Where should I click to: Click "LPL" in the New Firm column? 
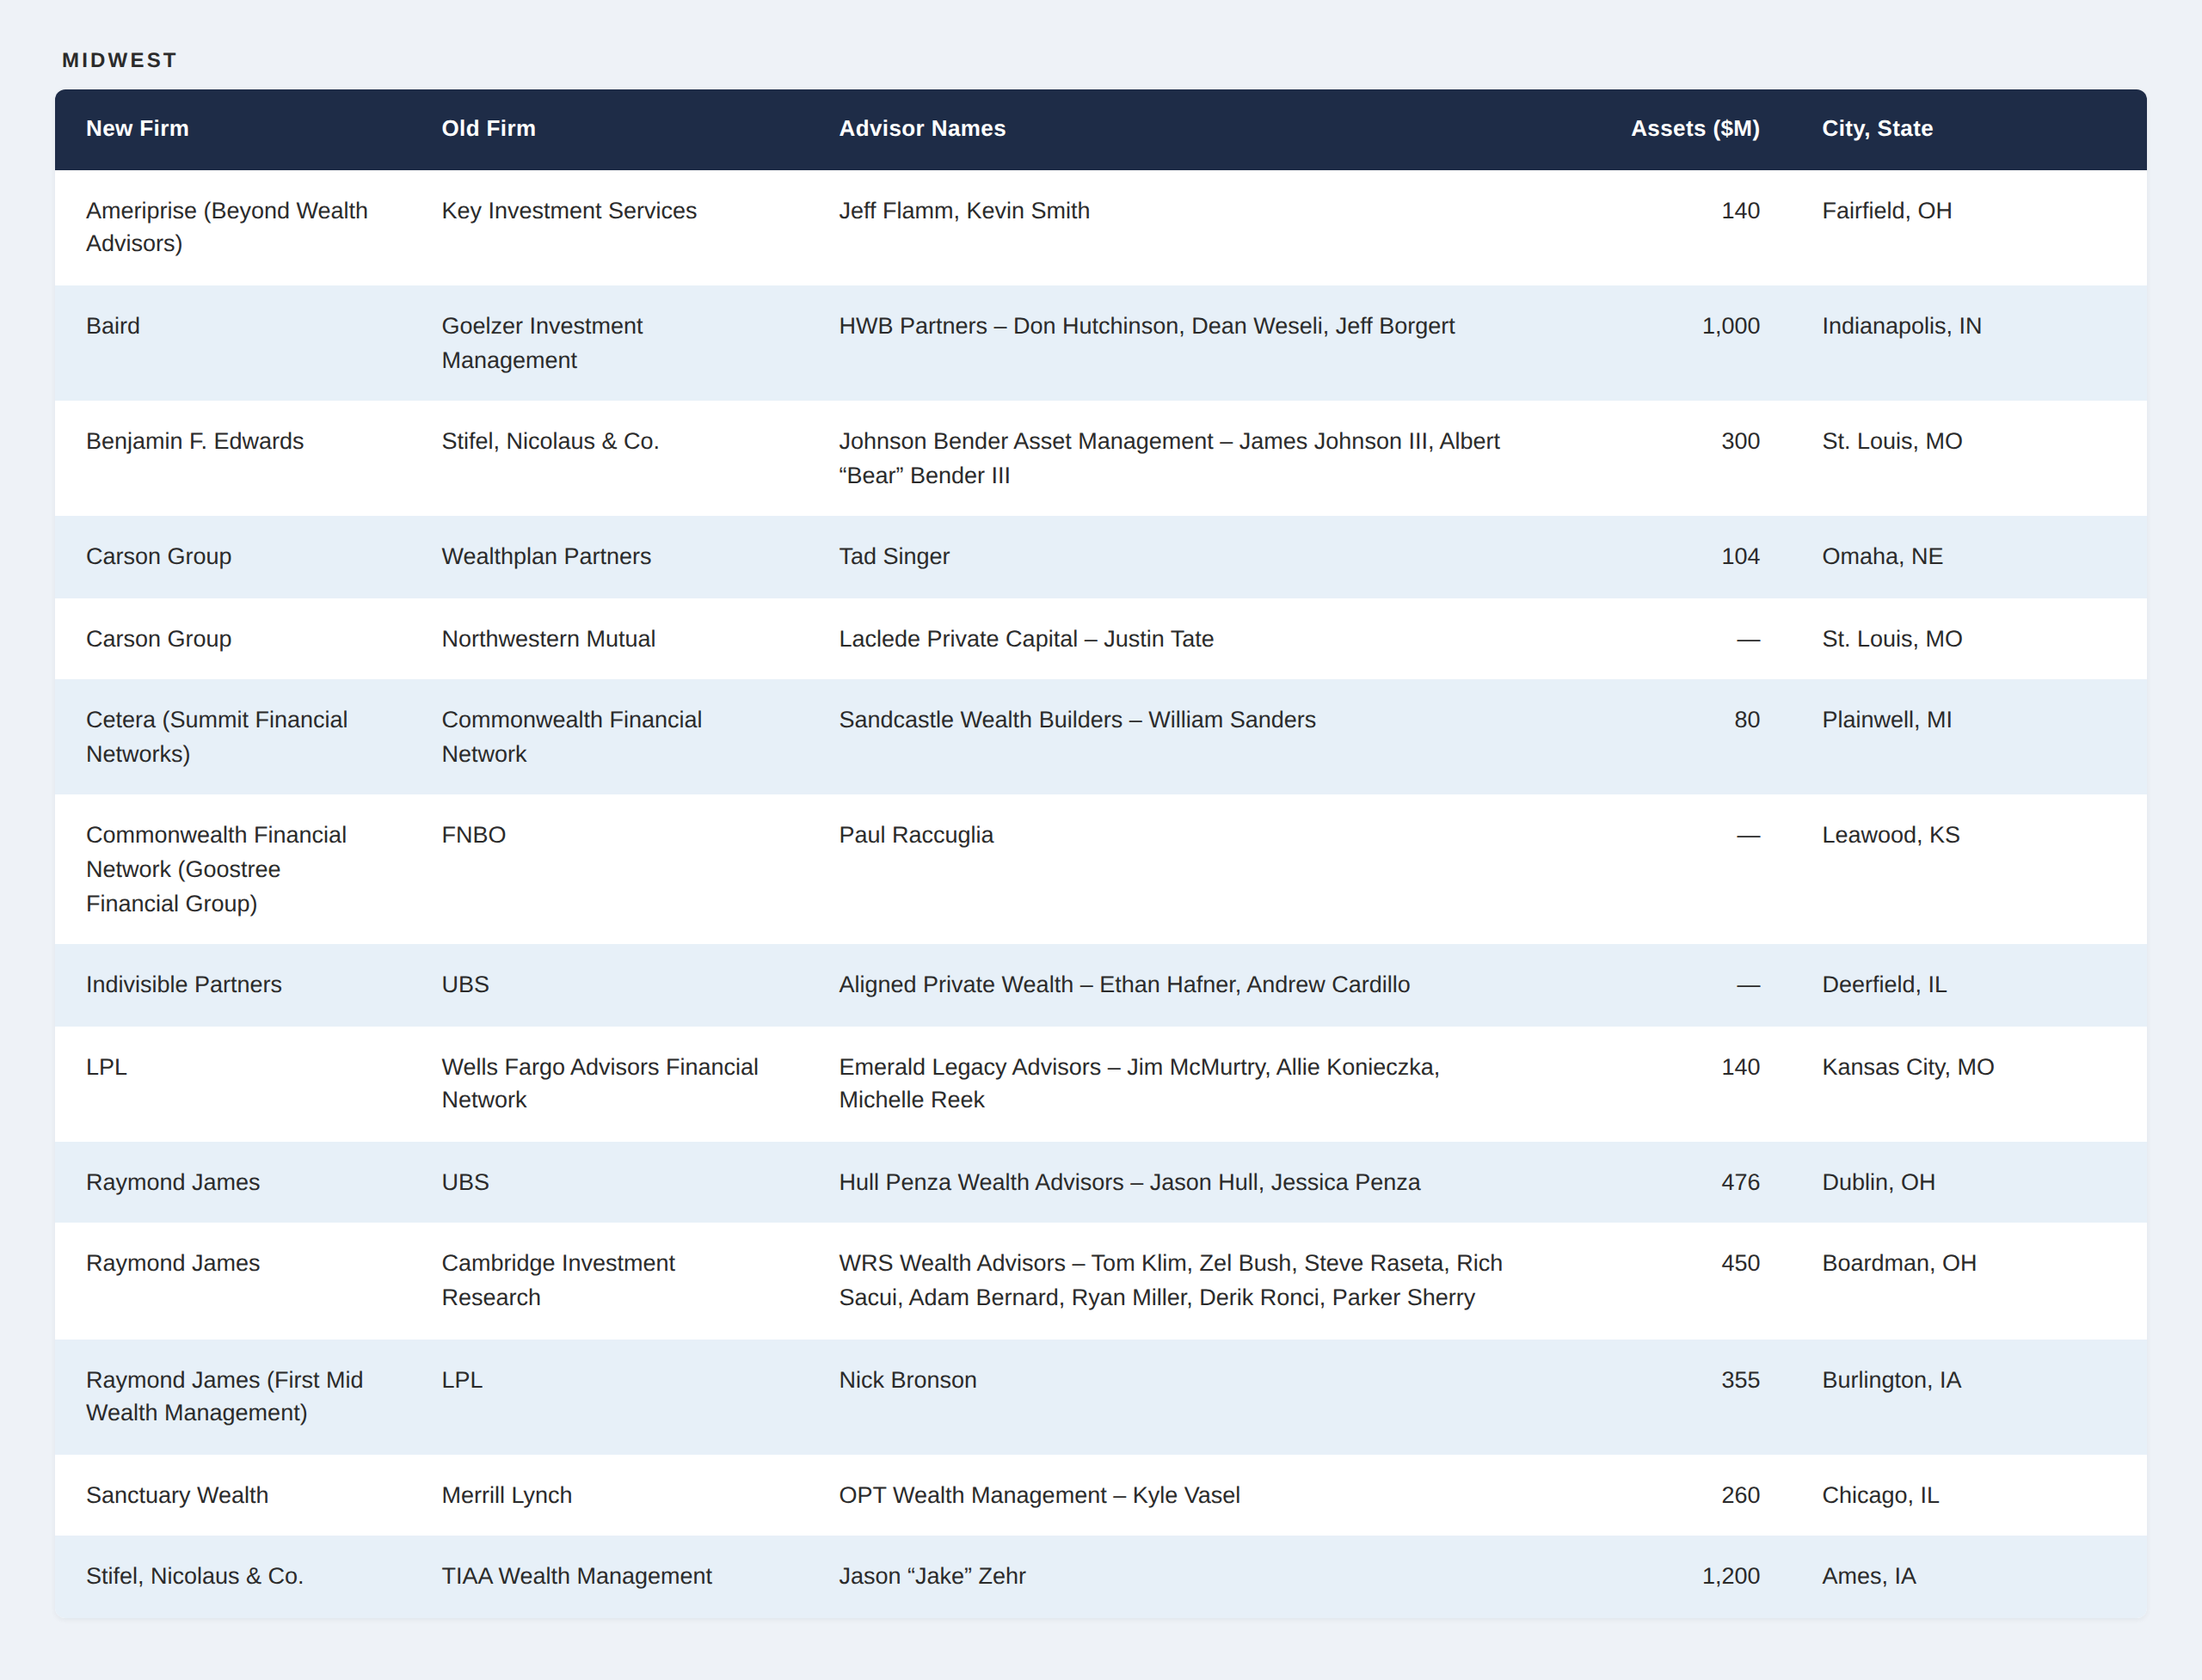(106, 1067)
